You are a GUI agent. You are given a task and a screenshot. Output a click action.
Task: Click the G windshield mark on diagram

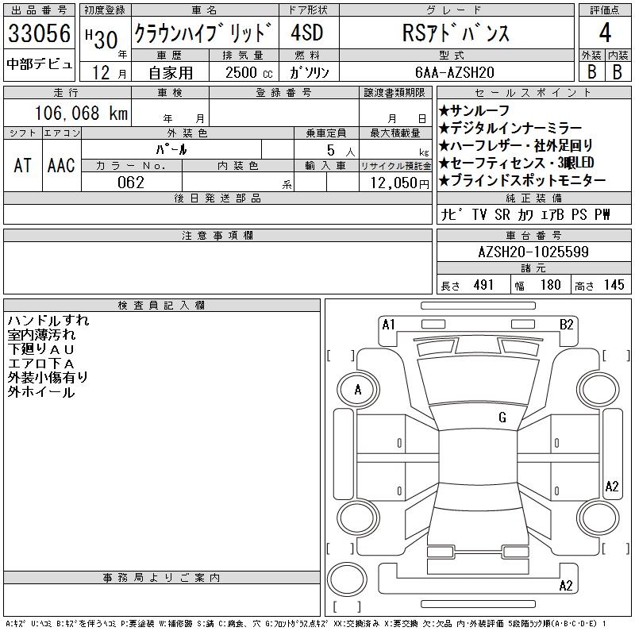(x=502, y=418)
